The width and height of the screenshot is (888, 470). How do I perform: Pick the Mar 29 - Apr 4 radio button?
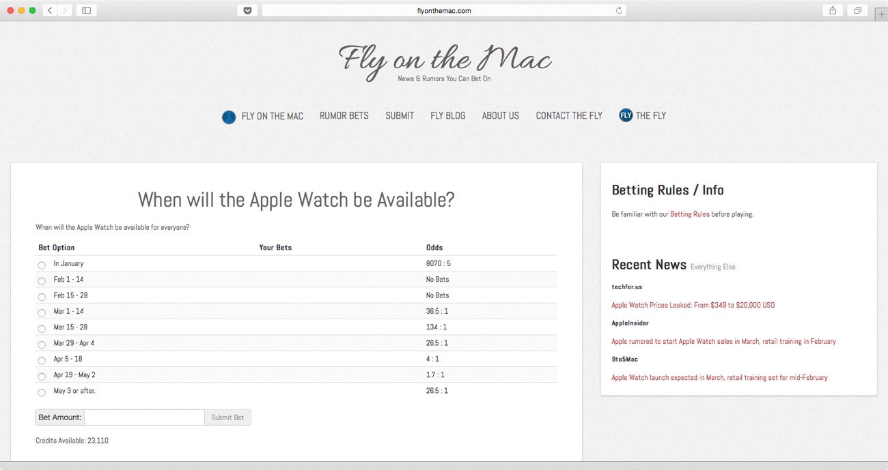(42, 344)
